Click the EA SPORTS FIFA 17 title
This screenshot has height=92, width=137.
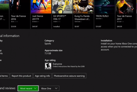60,18
